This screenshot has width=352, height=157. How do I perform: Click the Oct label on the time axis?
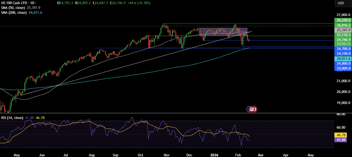click(x=140, y=155)
